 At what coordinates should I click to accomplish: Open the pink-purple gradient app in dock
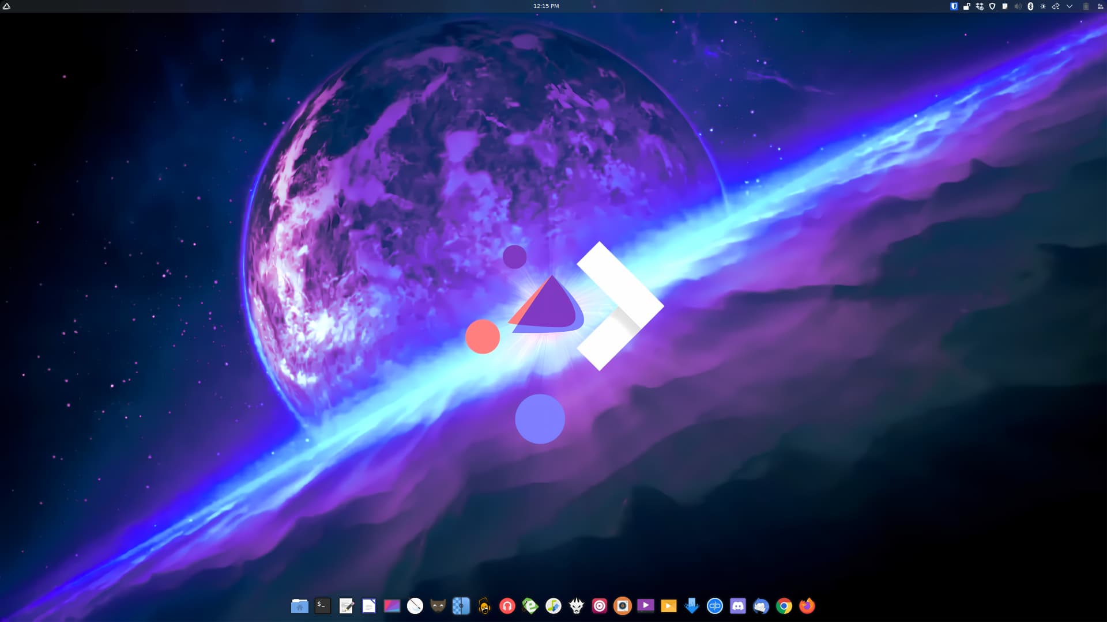pos(392,606)
